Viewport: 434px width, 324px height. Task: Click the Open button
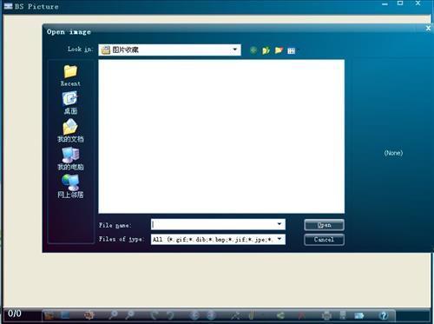point(324,225)
